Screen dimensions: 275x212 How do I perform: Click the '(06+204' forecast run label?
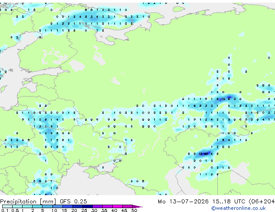tap(262, 202)
